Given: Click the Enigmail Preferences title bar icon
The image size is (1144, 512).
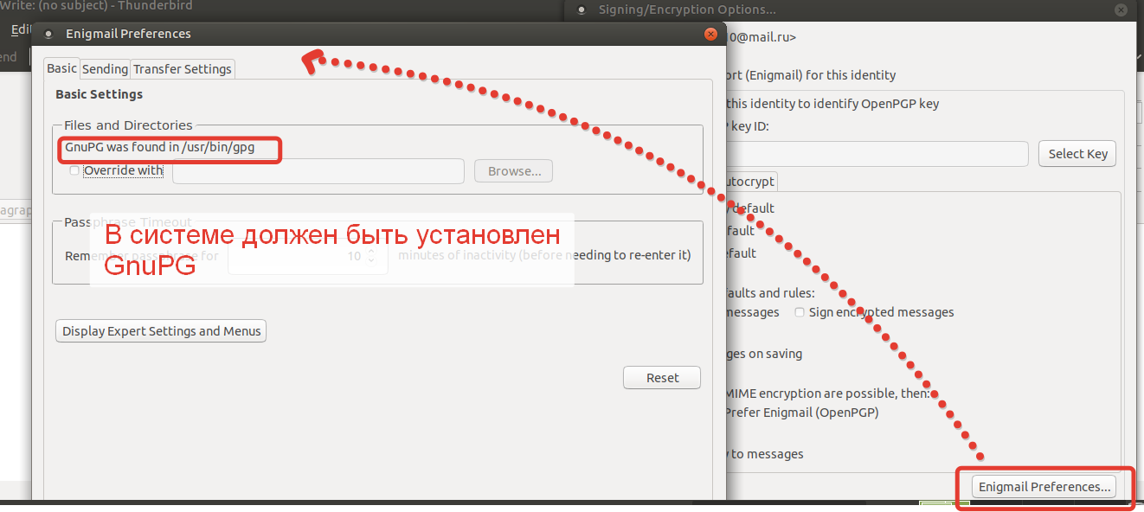Looking at the screenshot, I should (x=48, y=35).
